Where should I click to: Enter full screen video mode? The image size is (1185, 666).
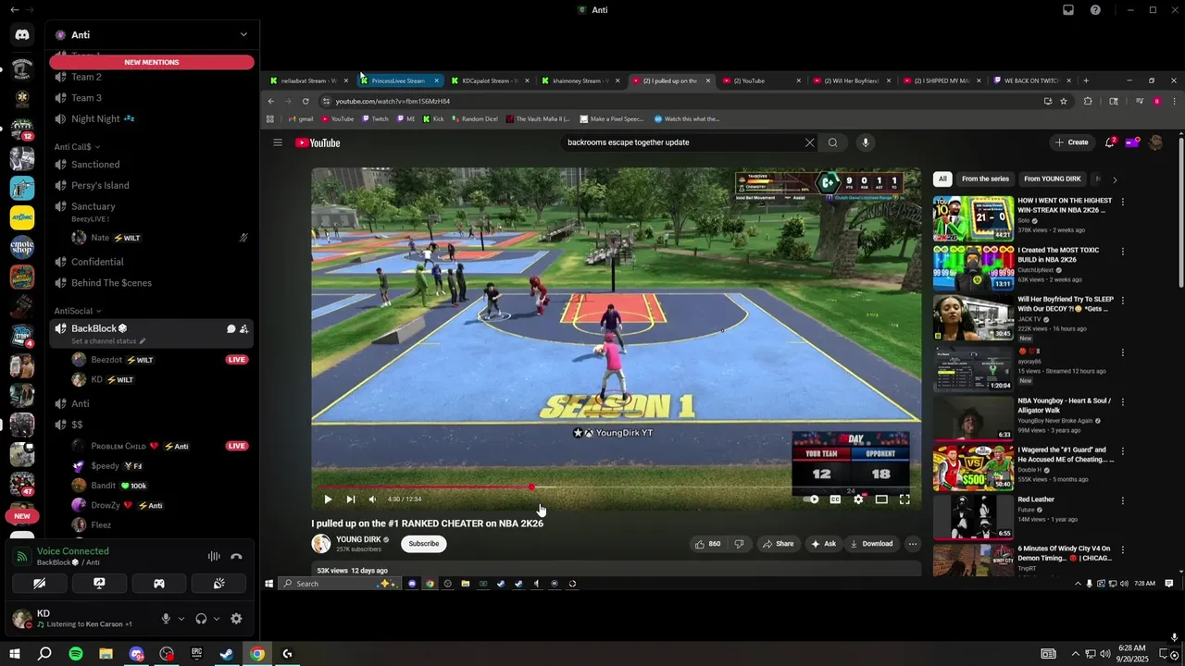point(904,499)
